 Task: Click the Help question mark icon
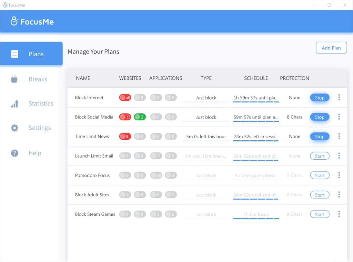pos(14,153)
